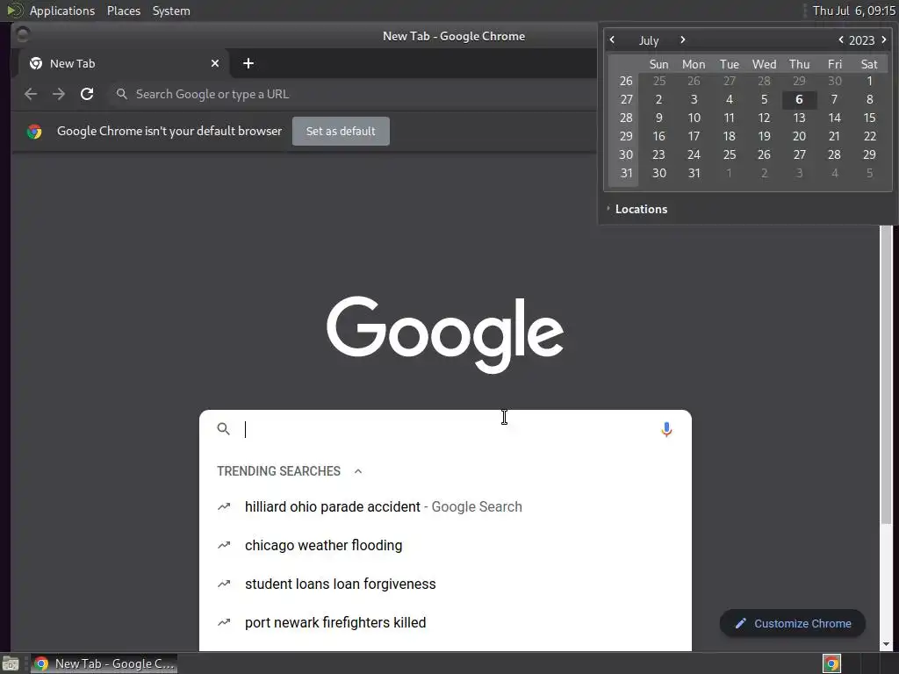Screen dimensions: 899x674
Task: Click week number 28 in calendar
Action: click(x=626, y=118)
